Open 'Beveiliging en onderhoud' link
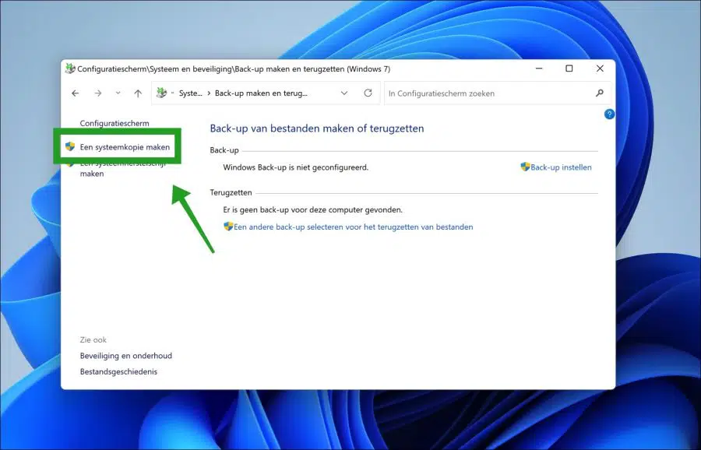 [x=126, y=356]
